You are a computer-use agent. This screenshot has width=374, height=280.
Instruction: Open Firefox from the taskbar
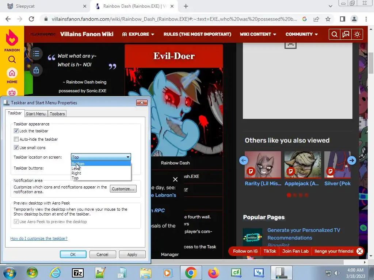[213, 273]
